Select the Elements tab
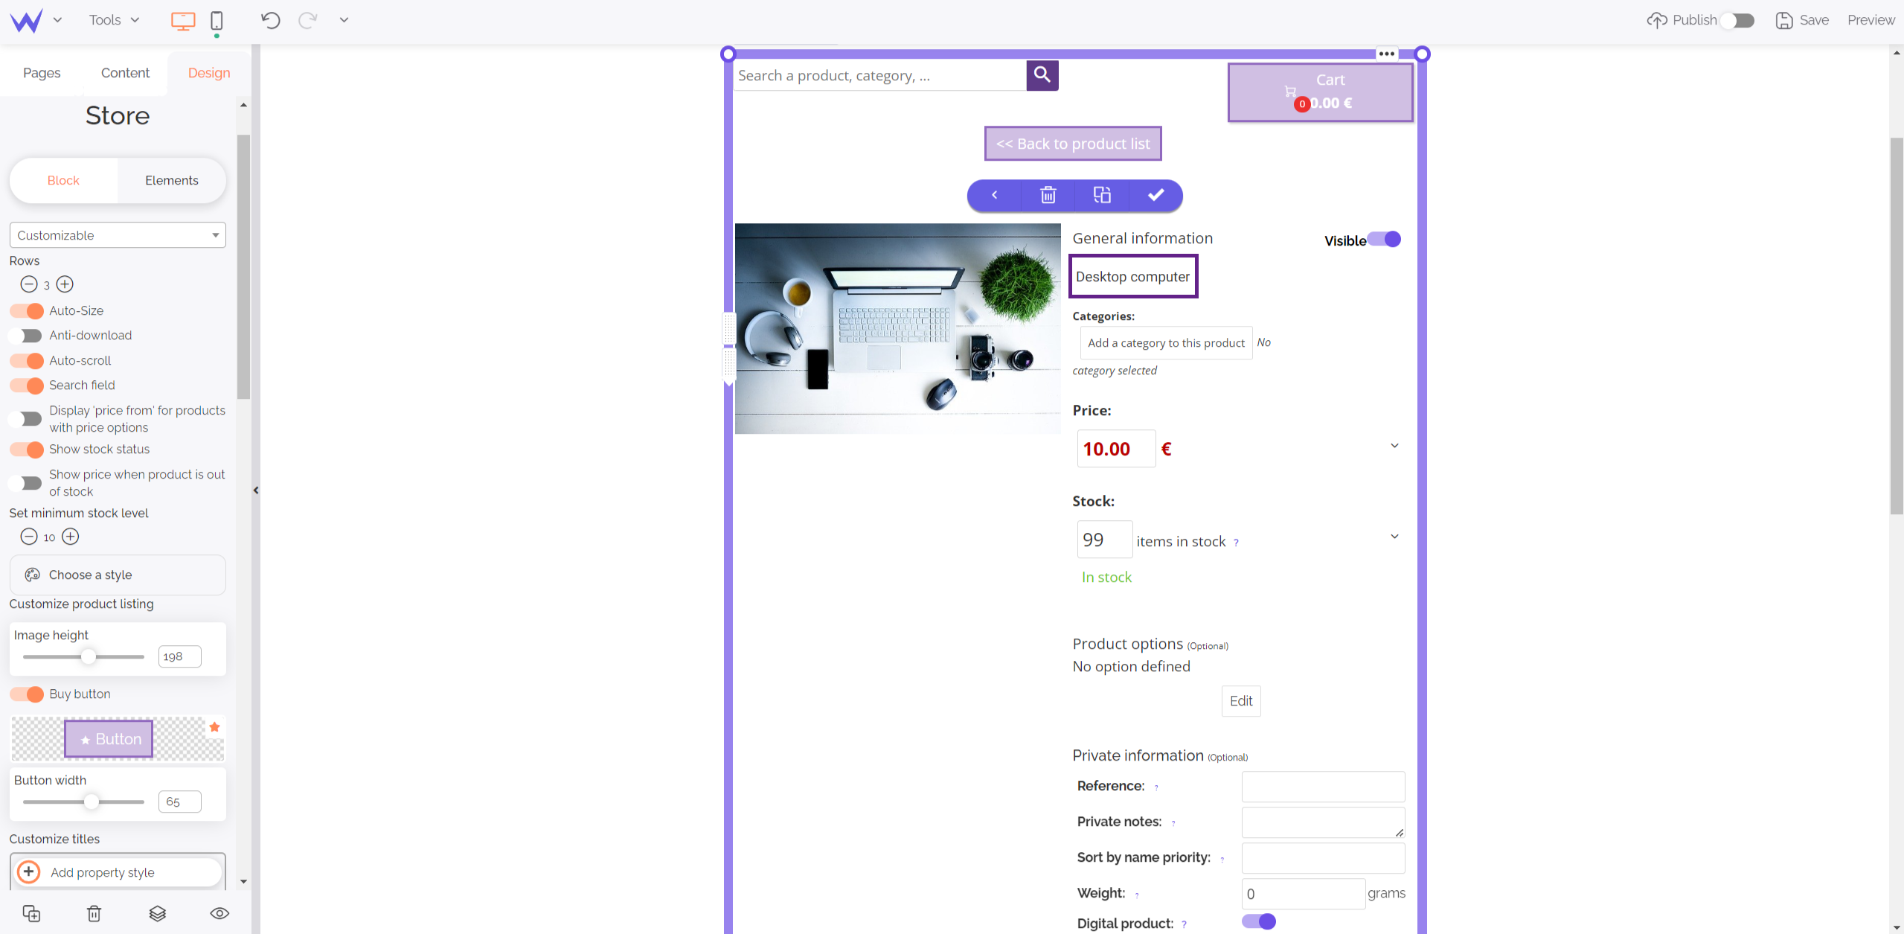This screenshot has height=934, width=1904. point(172,180)
